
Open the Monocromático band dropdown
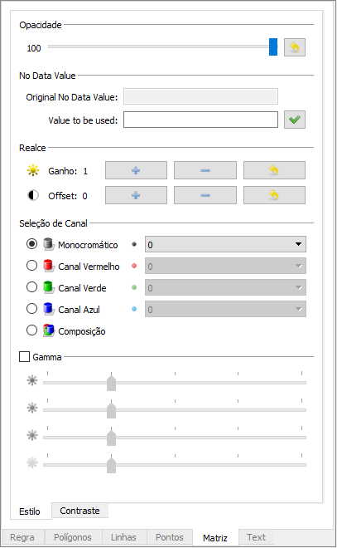(x=225, y=244)
